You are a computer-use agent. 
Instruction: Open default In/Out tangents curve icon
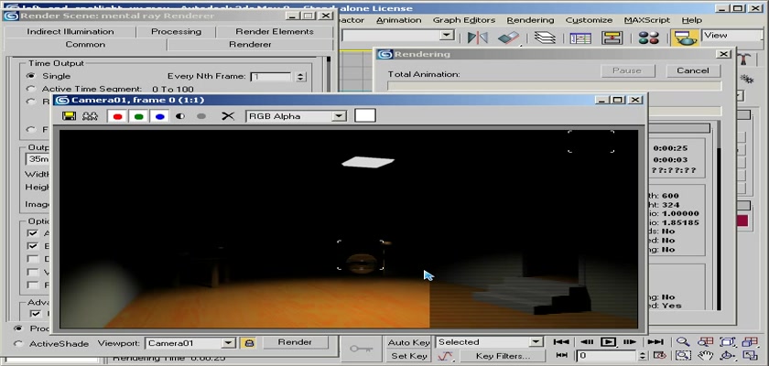tap(445, 356)
